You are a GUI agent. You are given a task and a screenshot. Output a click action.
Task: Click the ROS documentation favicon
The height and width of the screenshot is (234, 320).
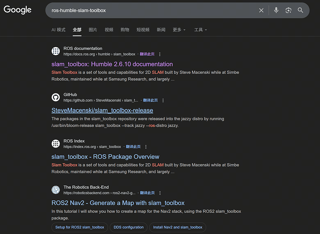pos(56,51)
